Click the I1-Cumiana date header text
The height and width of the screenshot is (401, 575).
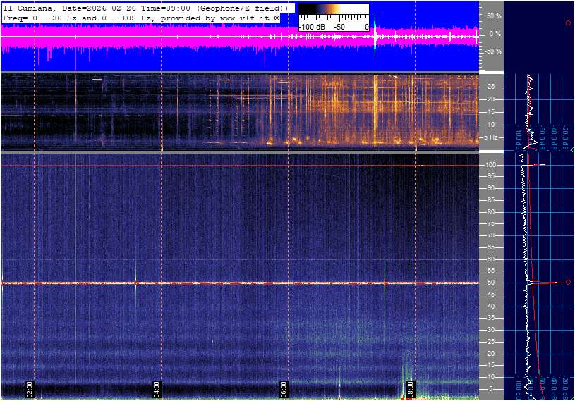(145, 7)
